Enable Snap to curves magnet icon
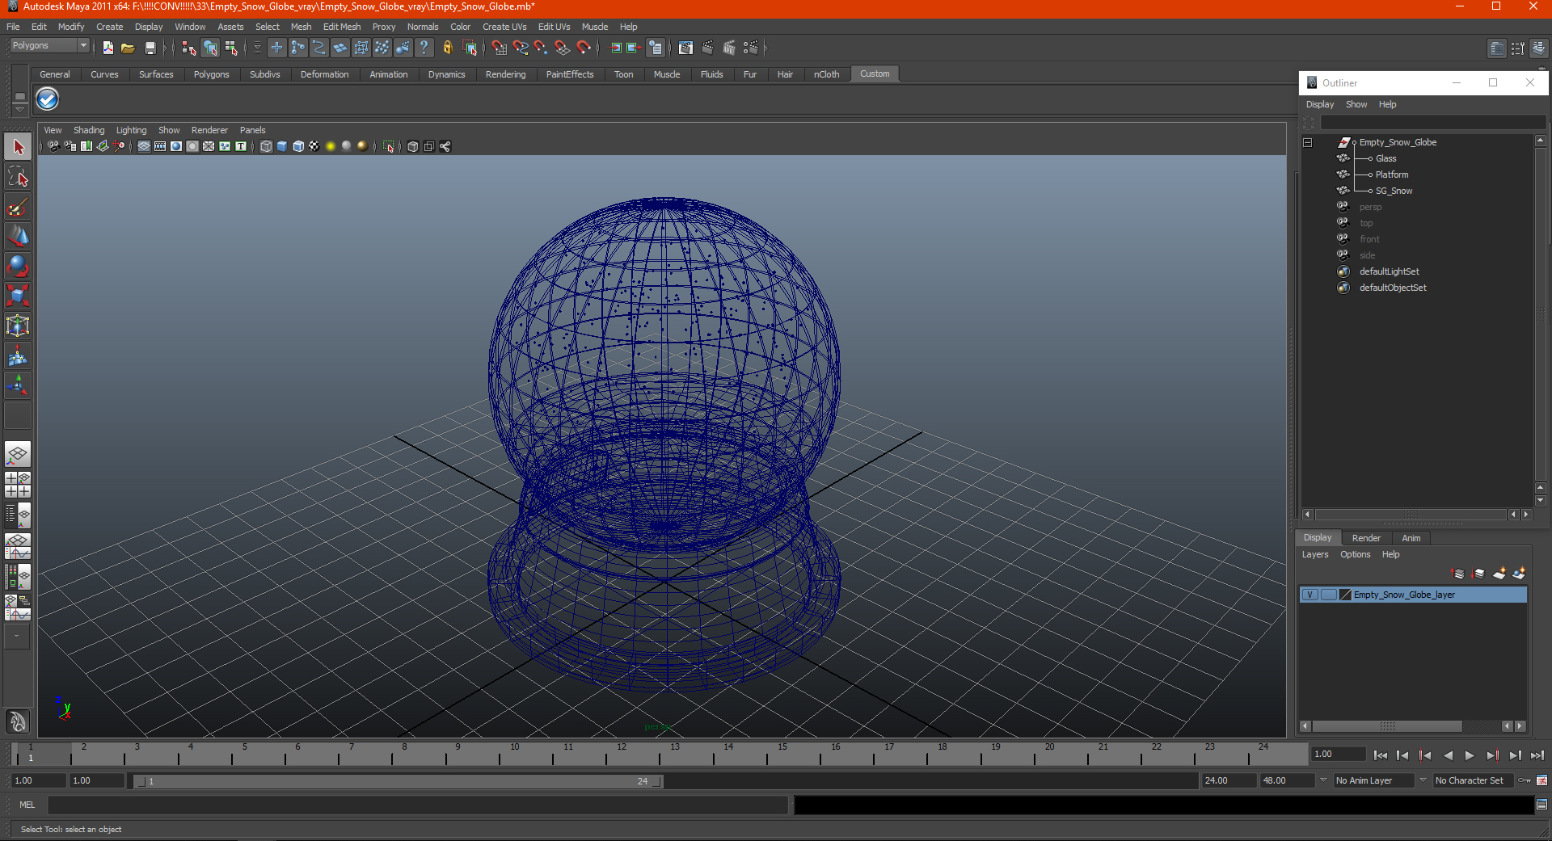 [x=521, y=48]
